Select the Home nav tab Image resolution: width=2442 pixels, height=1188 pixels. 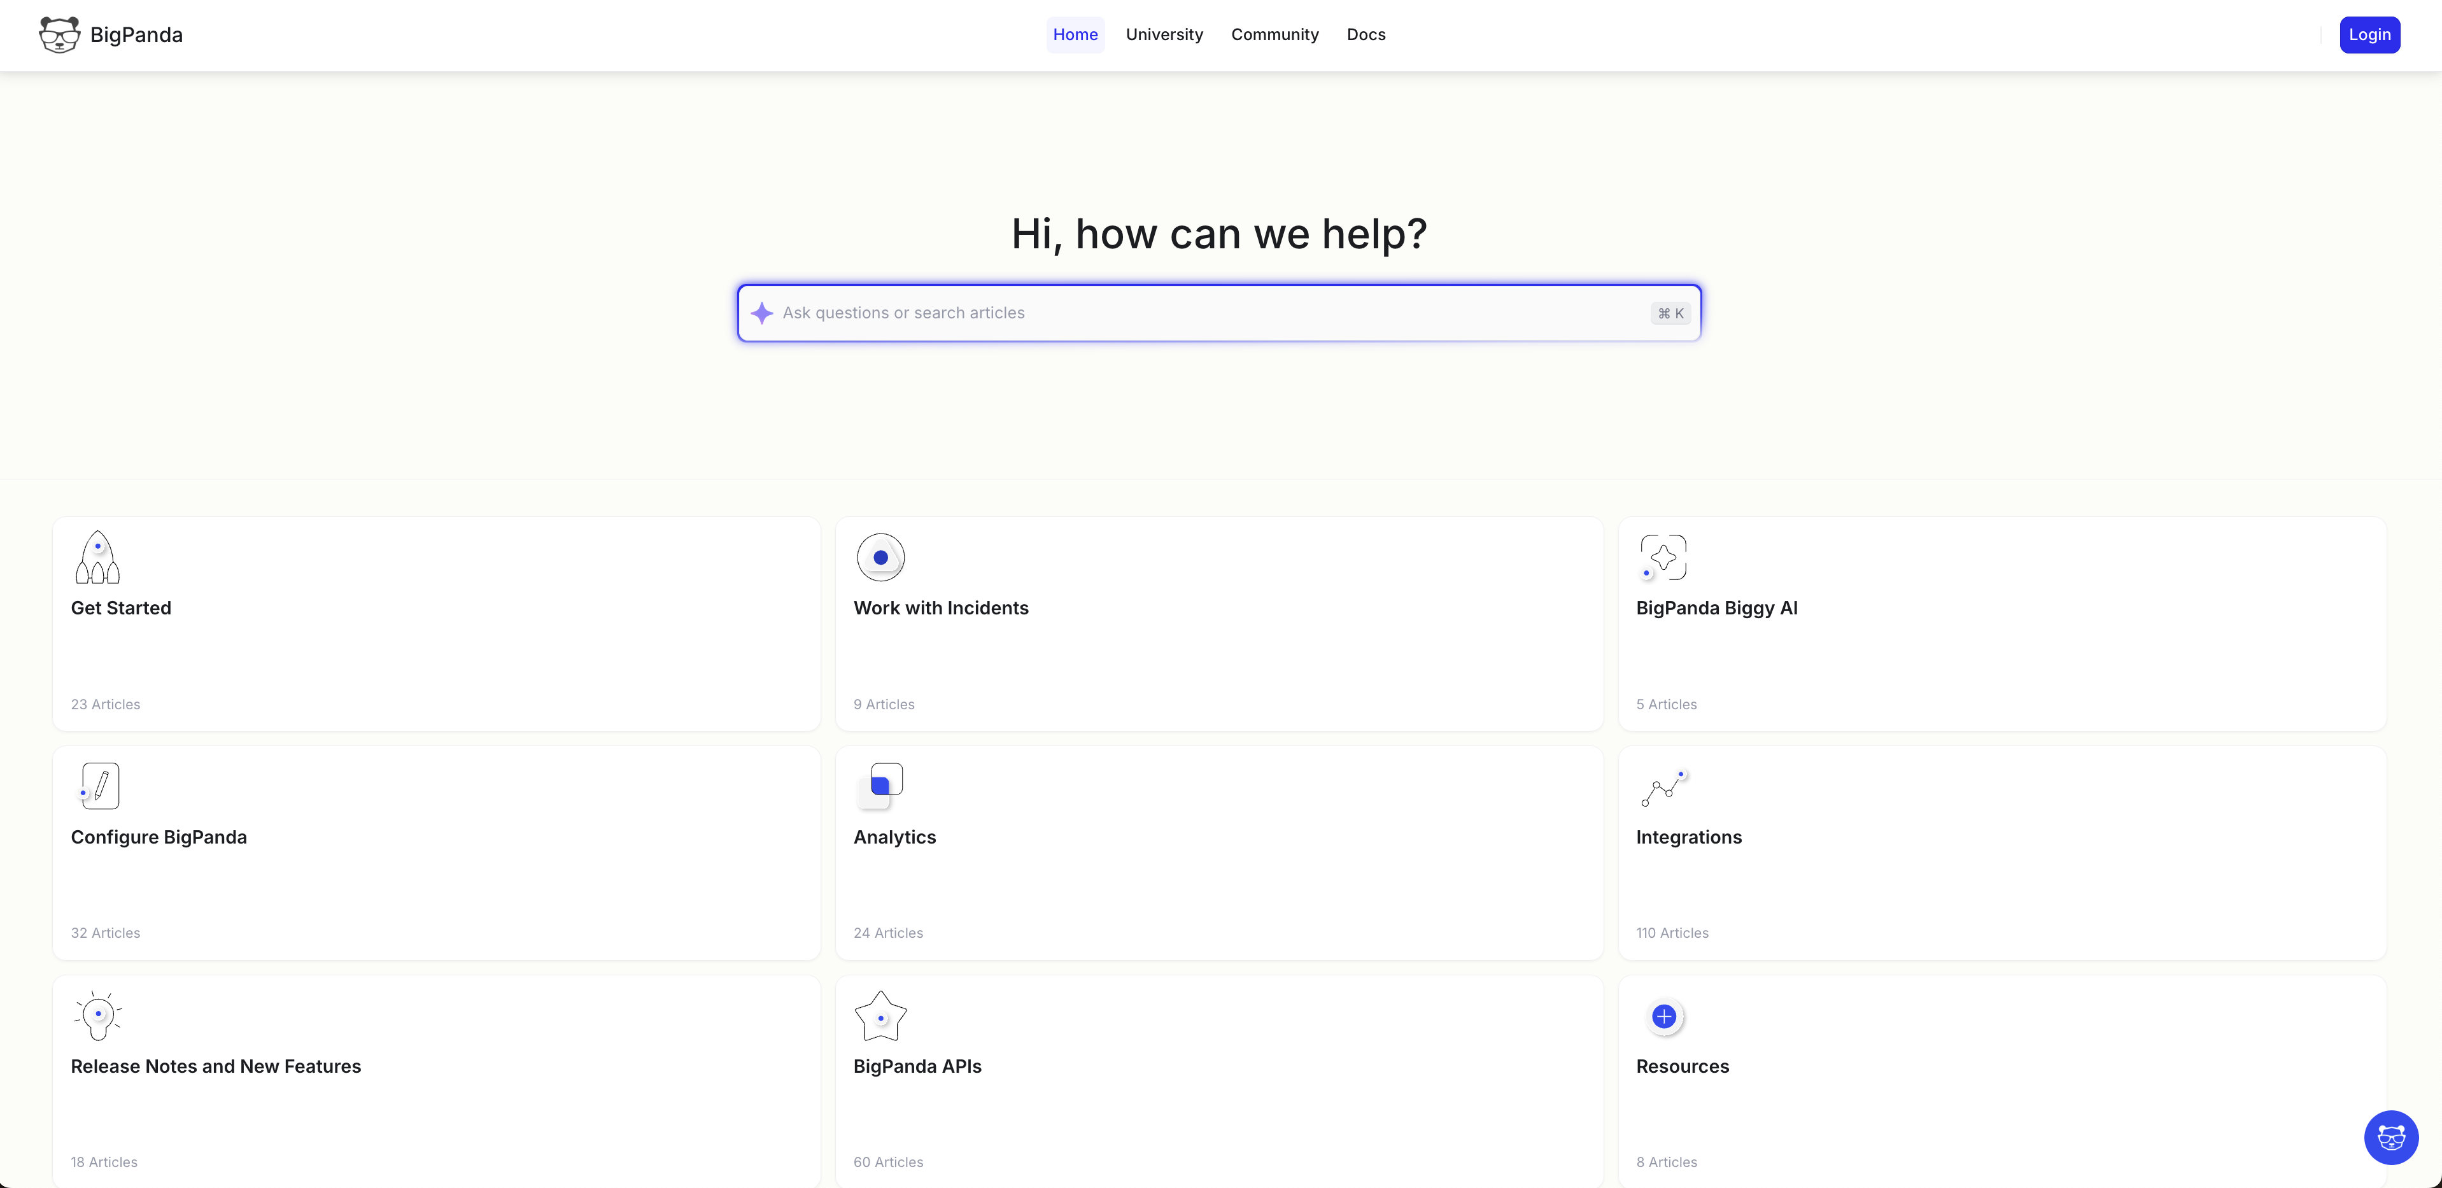click(x=1075, y=35)
